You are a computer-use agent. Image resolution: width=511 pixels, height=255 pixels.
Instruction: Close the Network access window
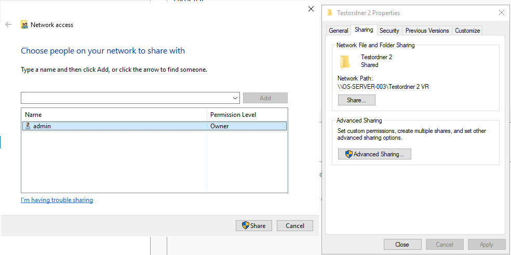tap(311, 9)
